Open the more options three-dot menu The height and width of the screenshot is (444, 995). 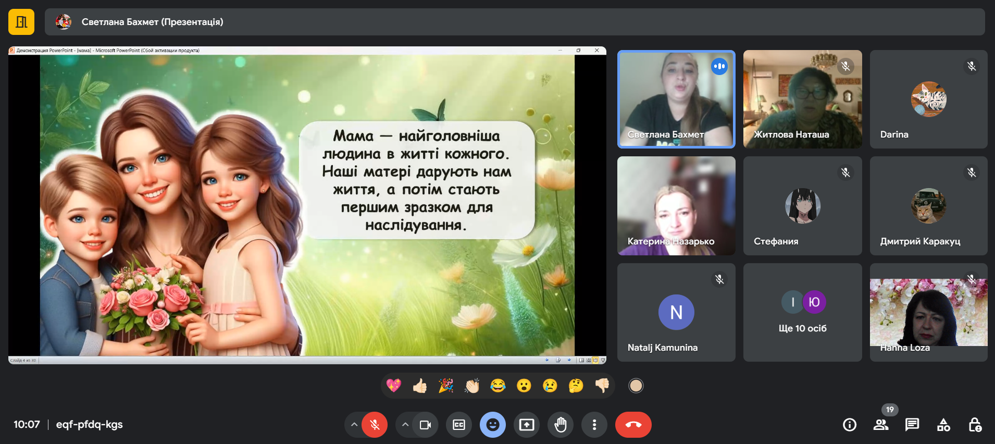pos(594,425)
